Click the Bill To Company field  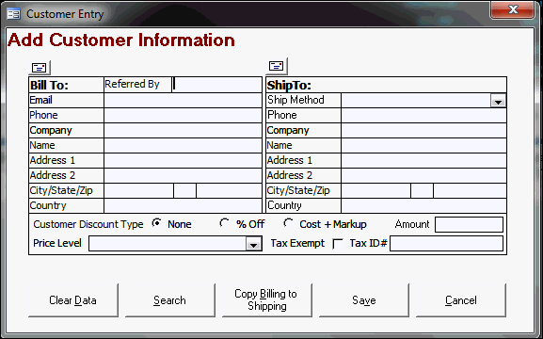(183, 130)
